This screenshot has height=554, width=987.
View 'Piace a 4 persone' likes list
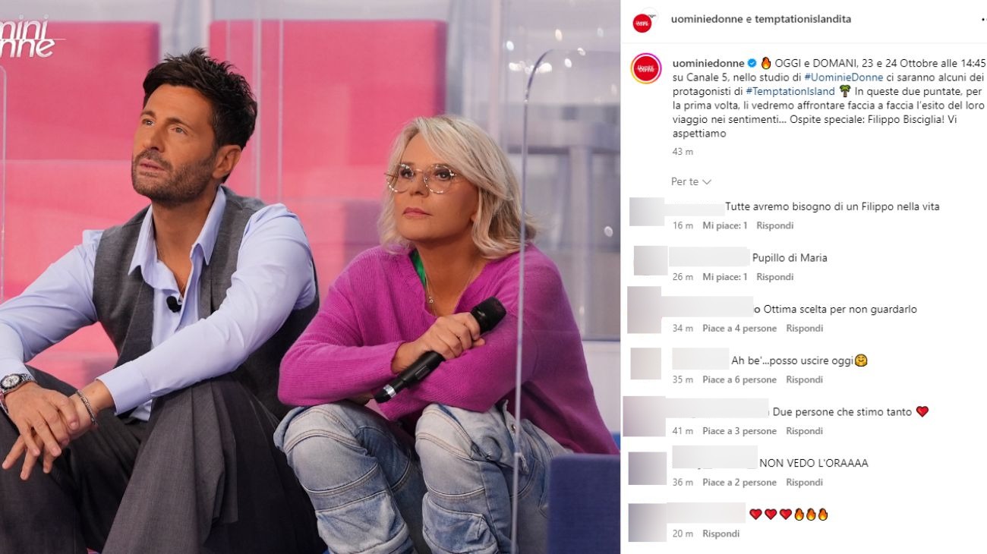click(739, 329)
